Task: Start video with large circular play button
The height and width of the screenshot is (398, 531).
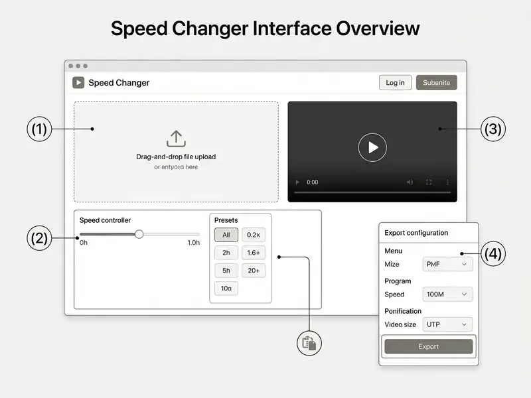Action: [372, 147]
